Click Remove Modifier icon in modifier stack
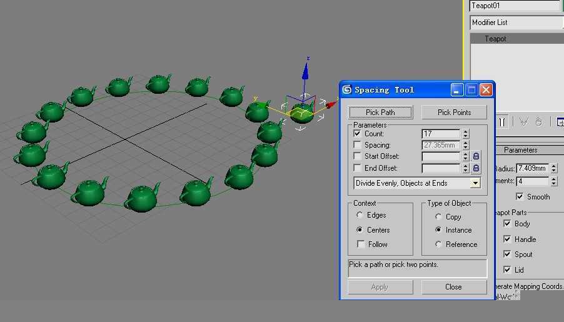Image resolution: width=564 pixels, height=322 pixels. (x=538, y=122)
